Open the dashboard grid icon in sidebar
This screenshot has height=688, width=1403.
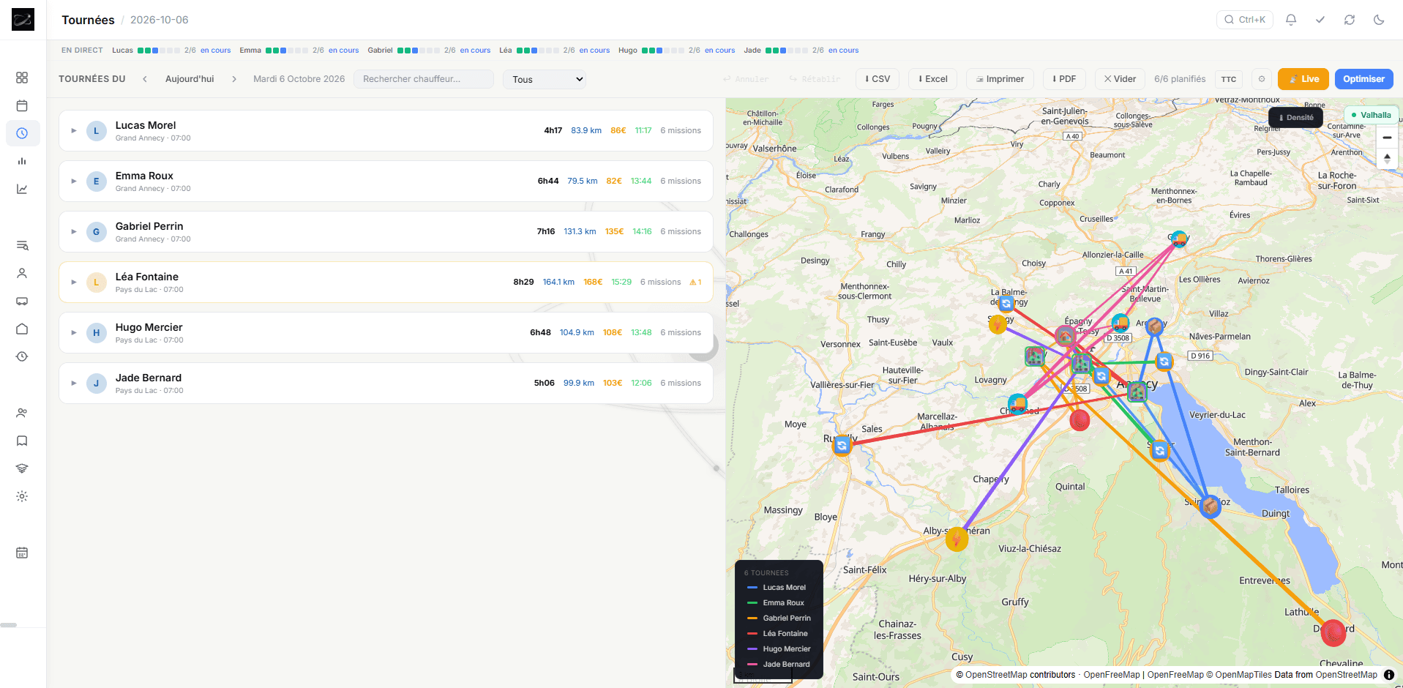coord(22,78)
